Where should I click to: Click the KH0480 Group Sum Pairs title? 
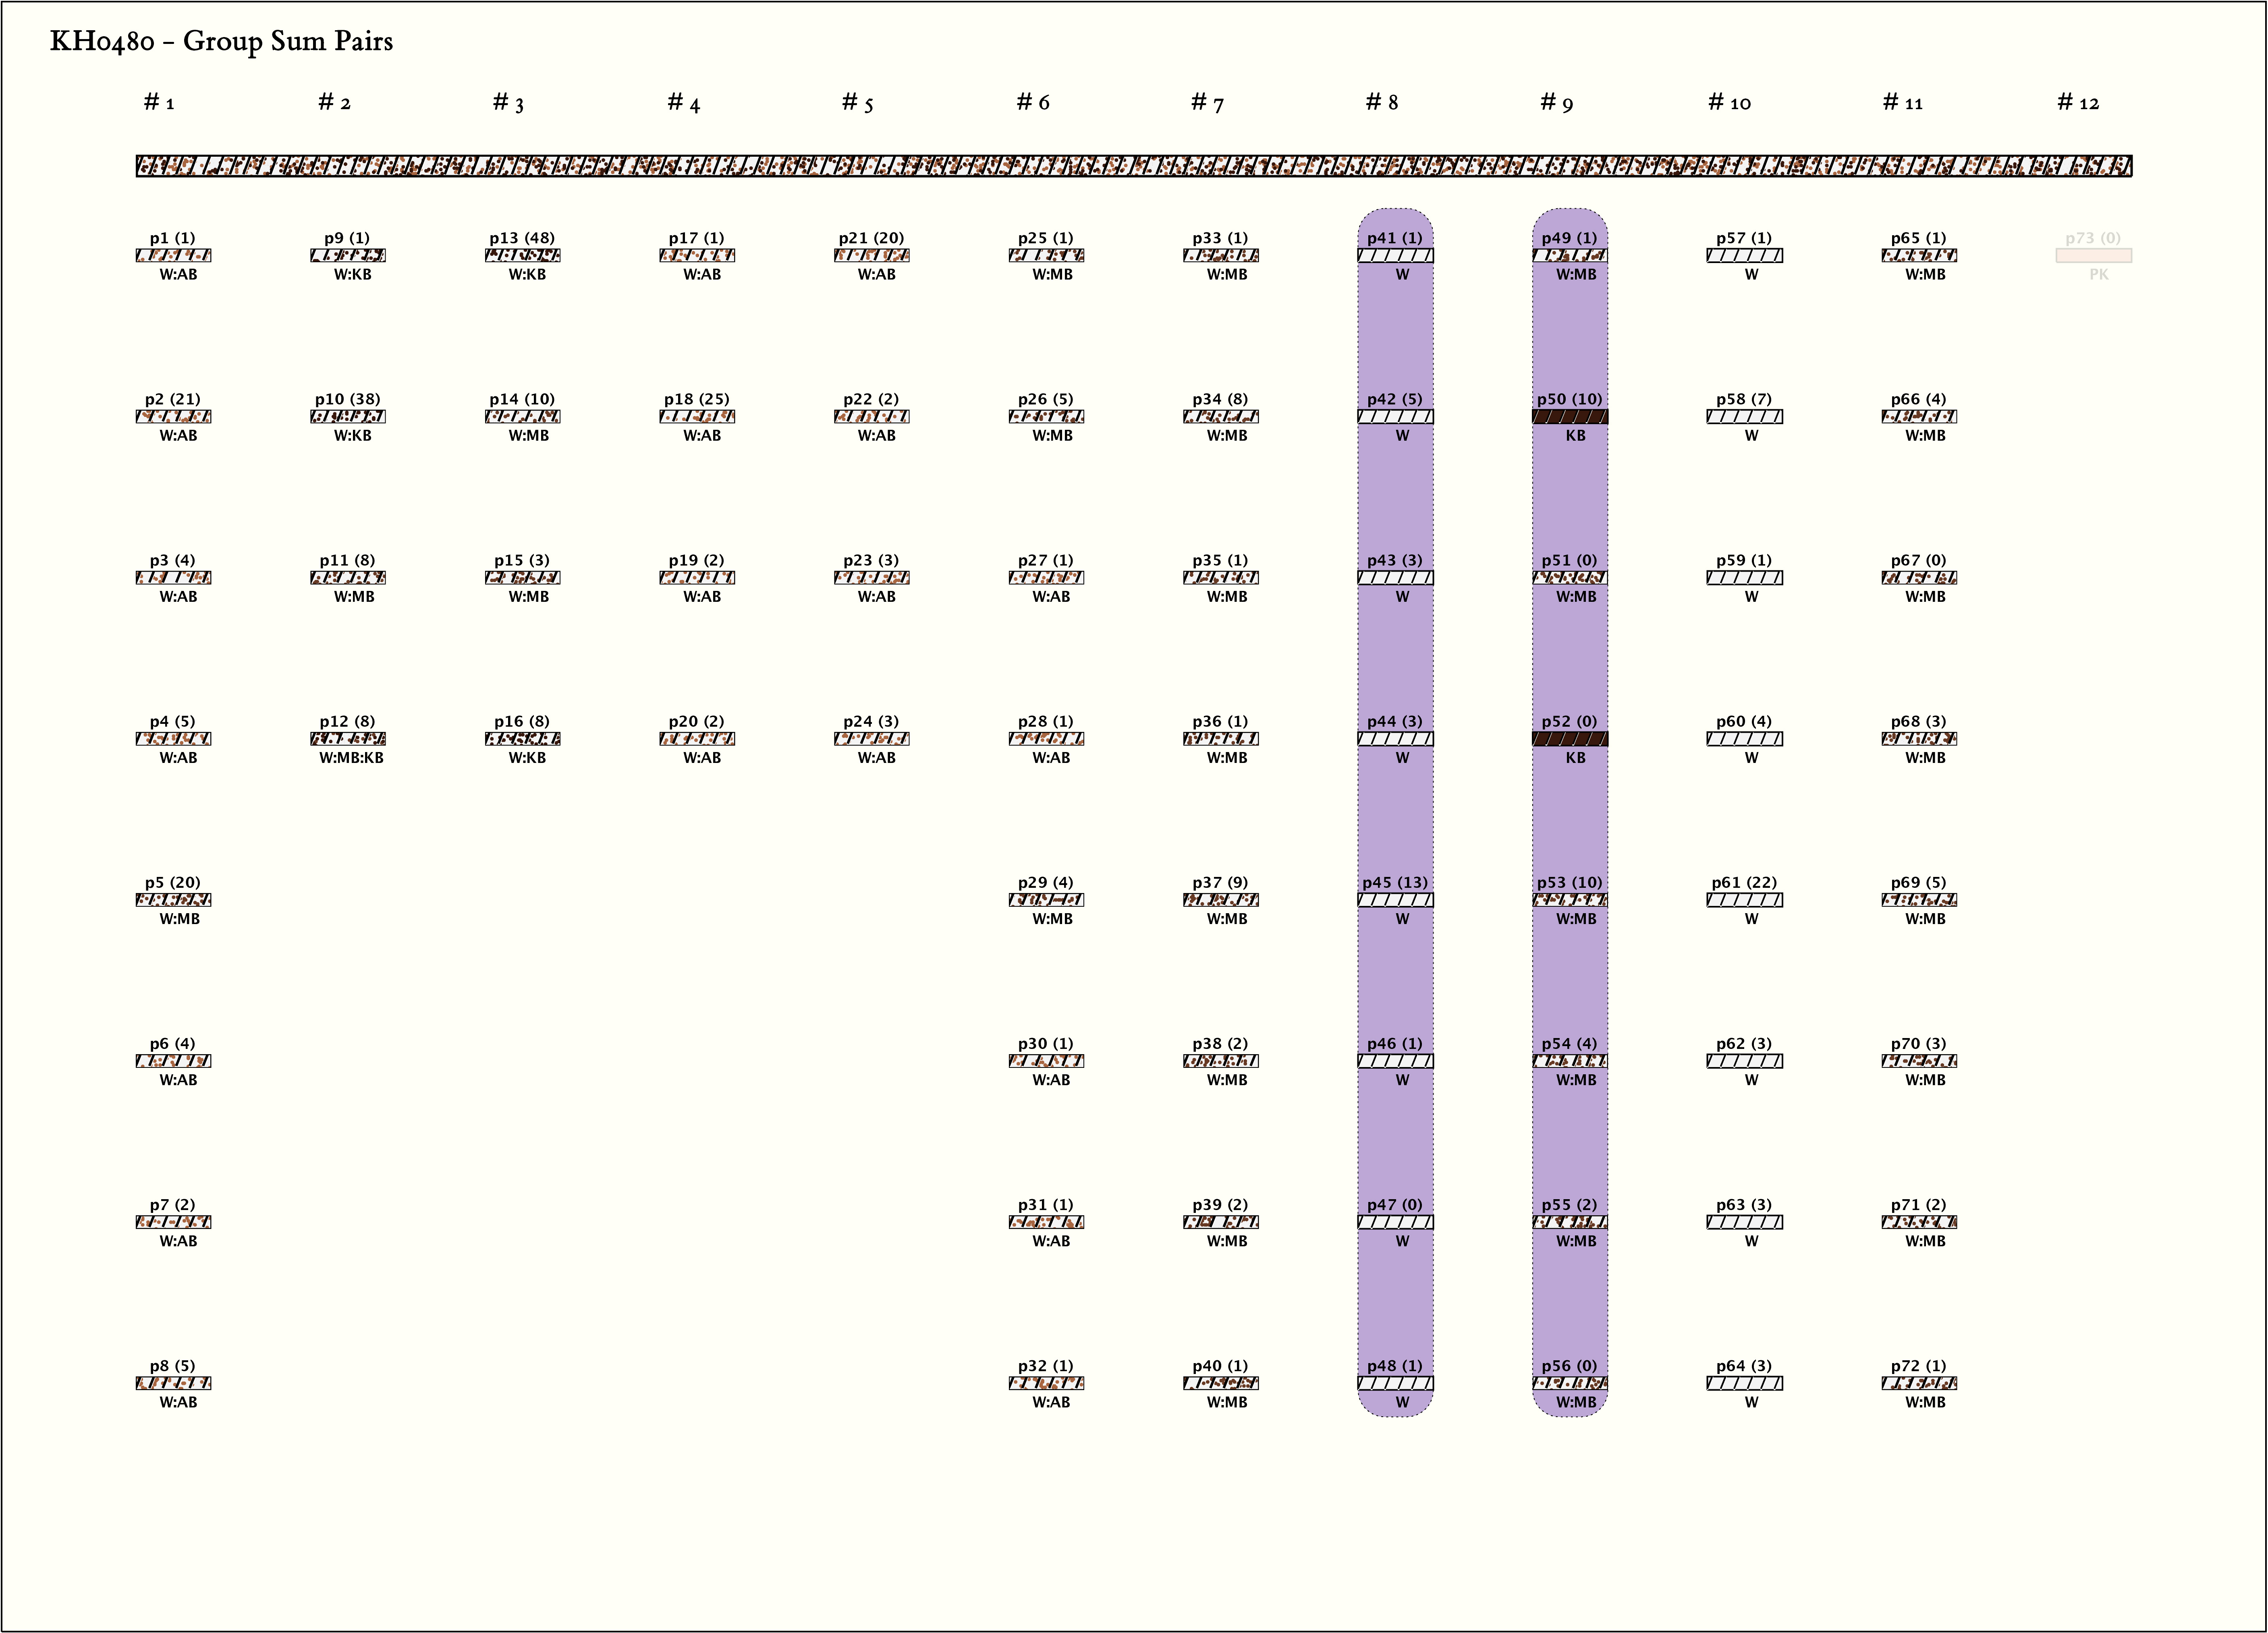221,42
